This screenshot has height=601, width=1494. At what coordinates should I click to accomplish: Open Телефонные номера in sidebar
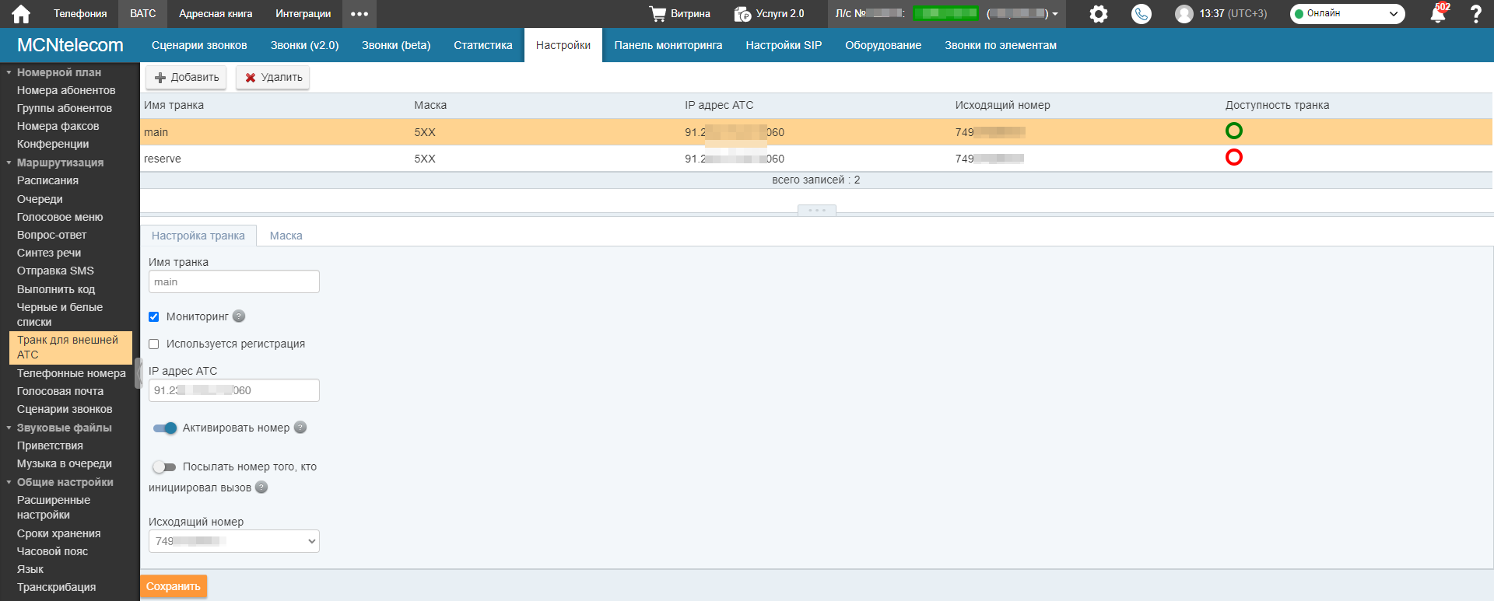tap(72, 373)
